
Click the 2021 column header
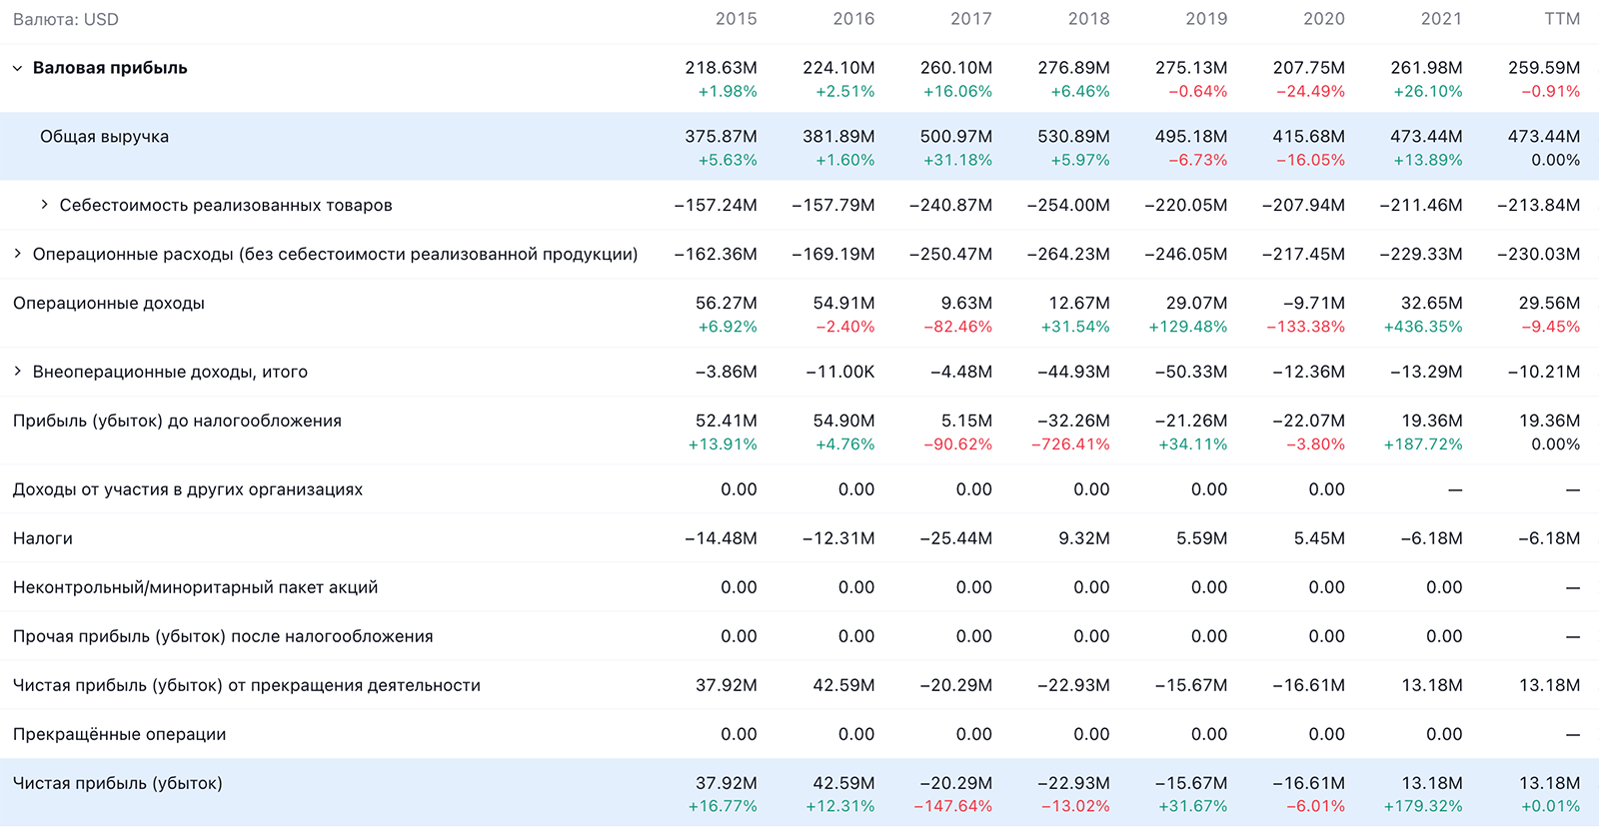1442,19
